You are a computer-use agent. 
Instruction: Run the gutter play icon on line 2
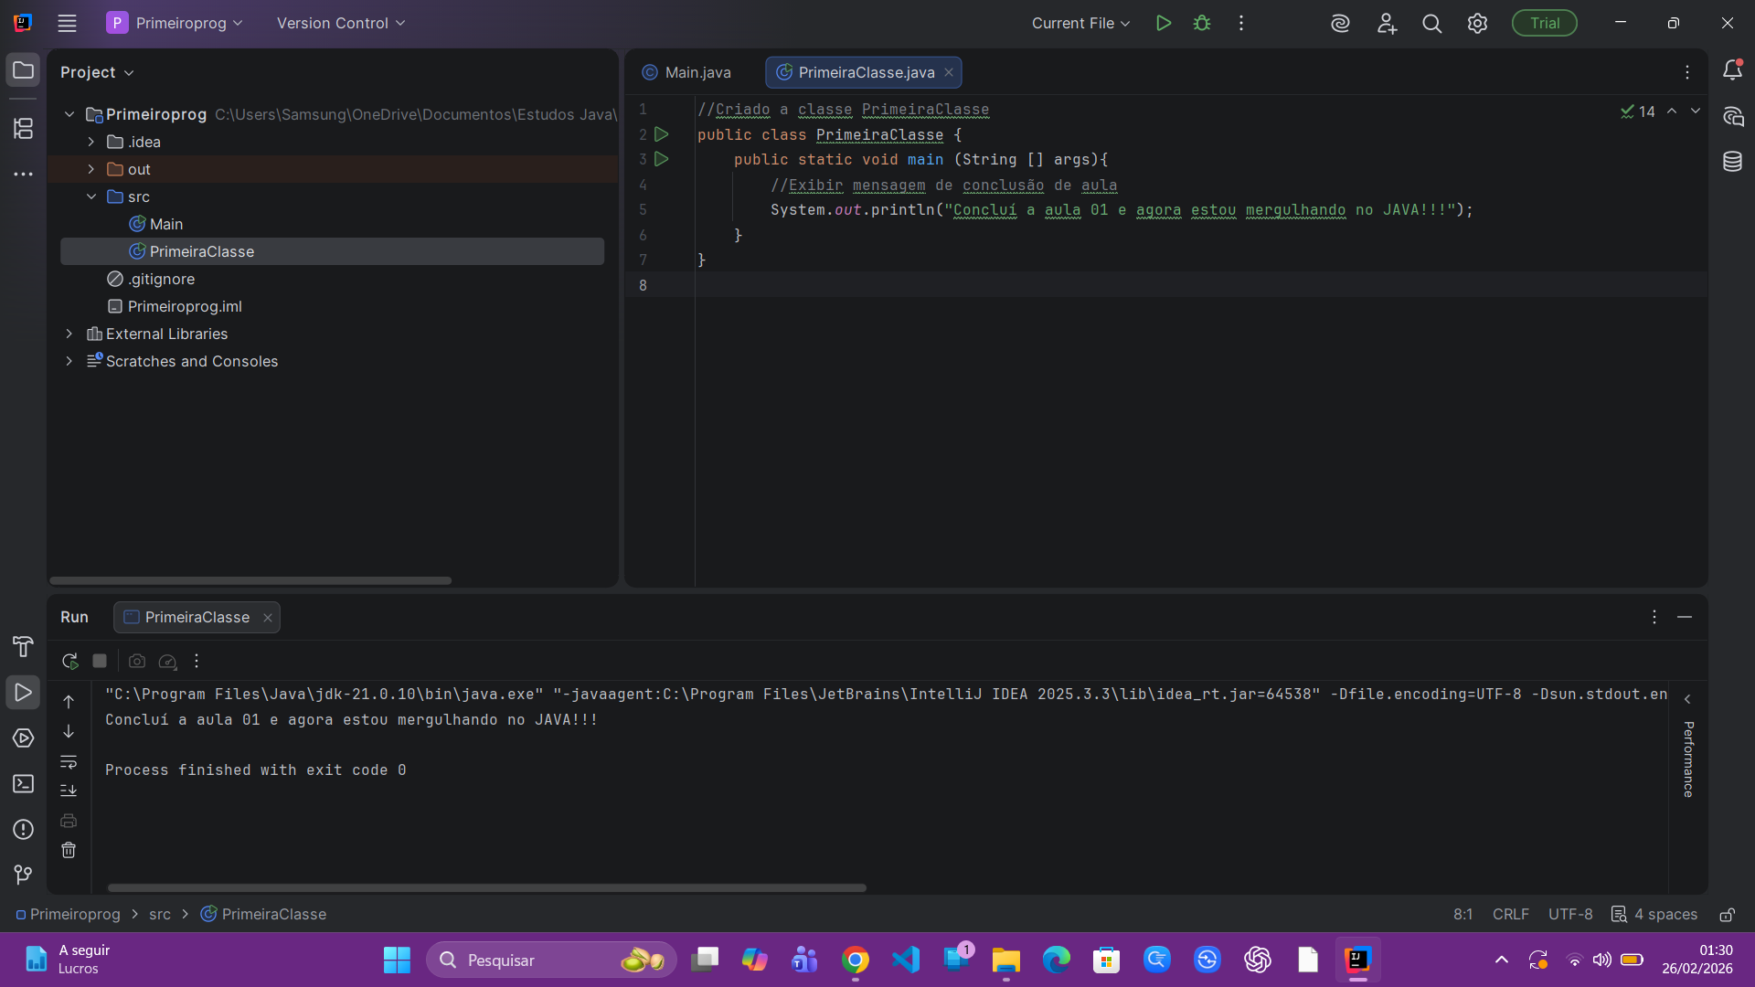662,134
